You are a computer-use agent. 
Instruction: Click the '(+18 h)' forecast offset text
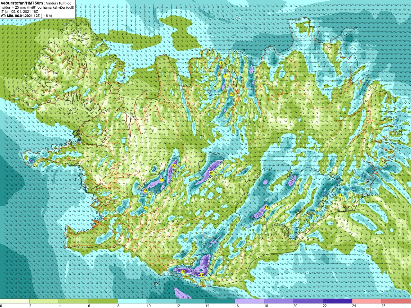pyautogui.click(x=46, y=16)
